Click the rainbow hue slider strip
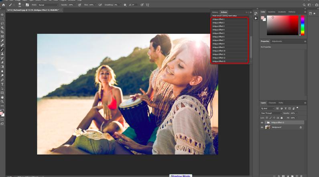Screen dimensions: 319x177 tap(303, 25)
